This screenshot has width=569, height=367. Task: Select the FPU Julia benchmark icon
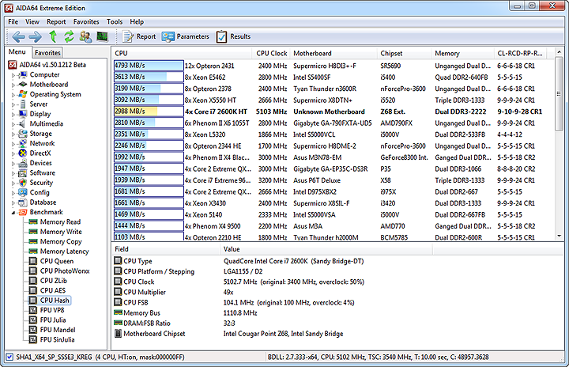[33, 320]
